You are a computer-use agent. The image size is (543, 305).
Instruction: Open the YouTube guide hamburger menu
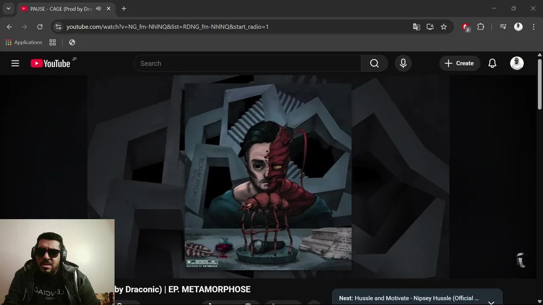[15, 64]
